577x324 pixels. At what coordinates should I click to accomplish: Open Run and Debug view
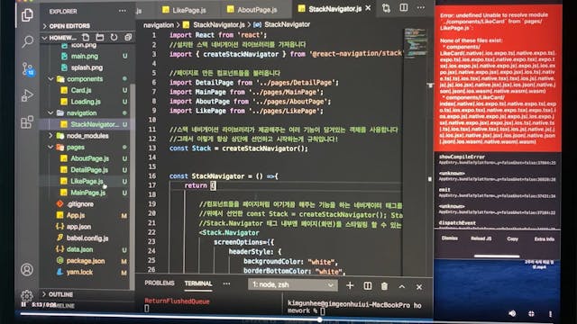coord(27,95)
